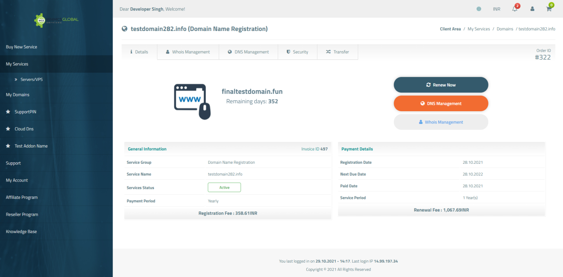Viewport: 563px width, 277px height.
Task: Go to My Services breadcrumb
Action: (479, 29)
